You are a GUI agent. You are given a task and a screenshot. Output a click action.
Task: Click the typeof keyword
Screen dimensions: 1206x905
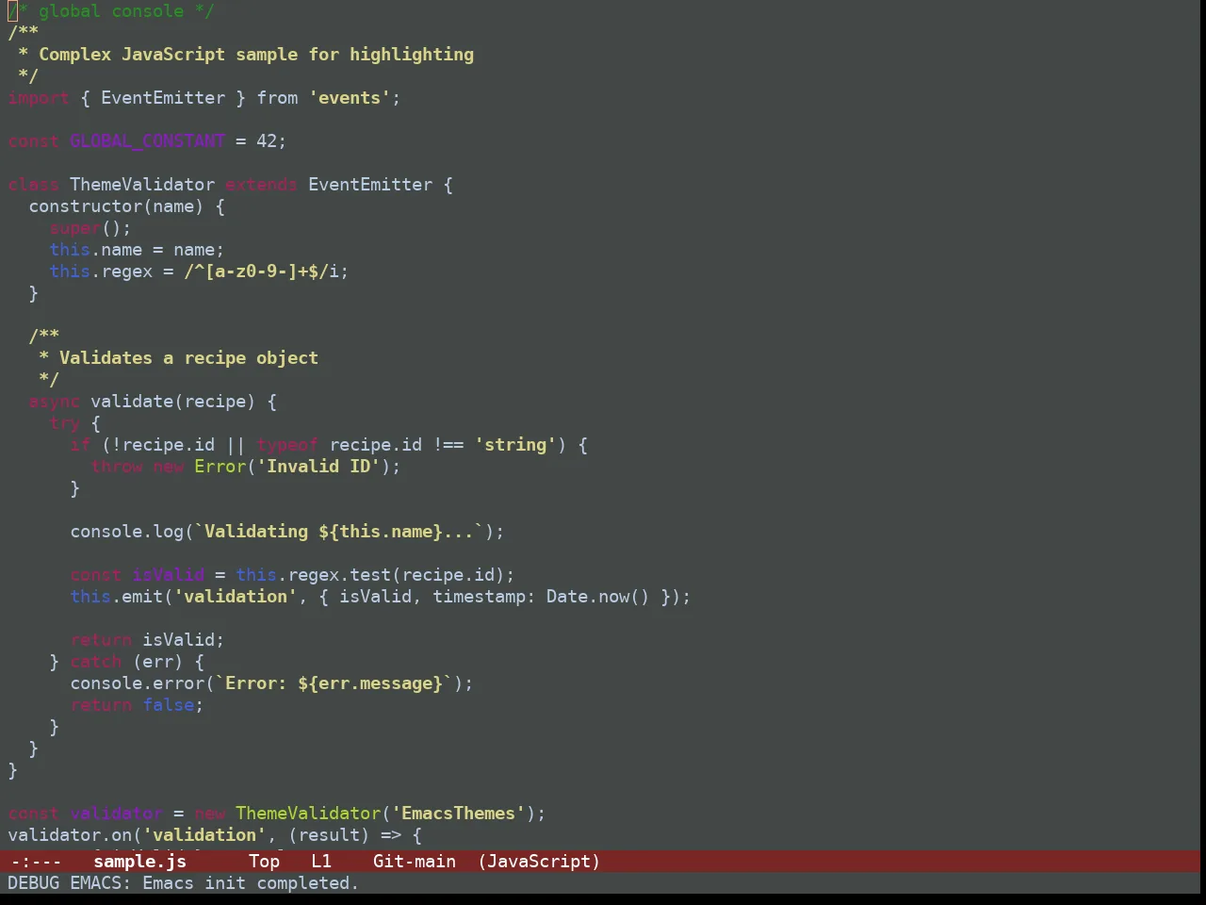287,445
